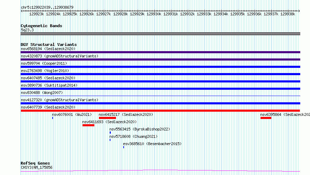The width and height of the screenshot is (310, 175).
Task: Click the 129930k ruler tick label
Action: 154,14
